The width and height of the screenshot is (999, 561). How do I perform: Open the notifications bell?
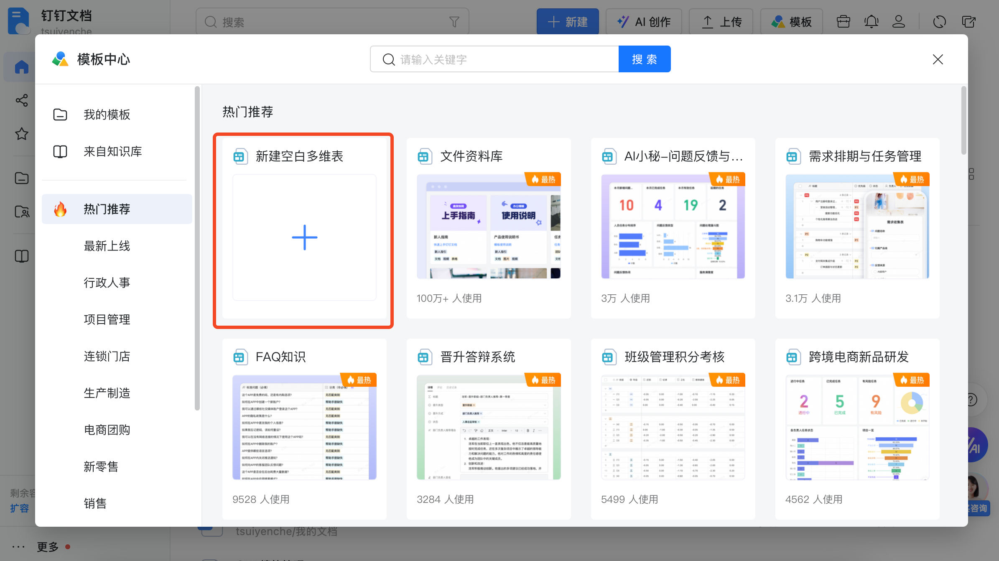coord(871,21)
